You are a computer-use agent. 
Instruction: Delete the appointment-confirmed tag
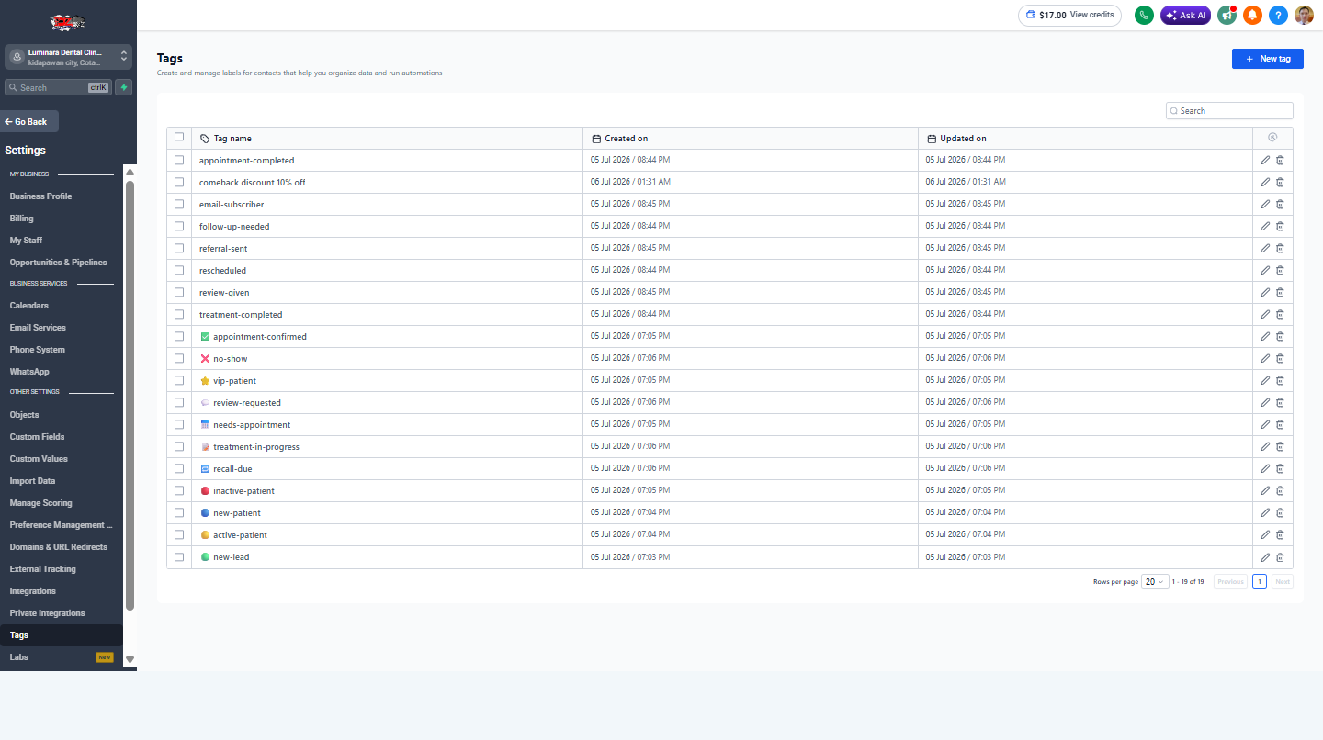coord(1280,337)
